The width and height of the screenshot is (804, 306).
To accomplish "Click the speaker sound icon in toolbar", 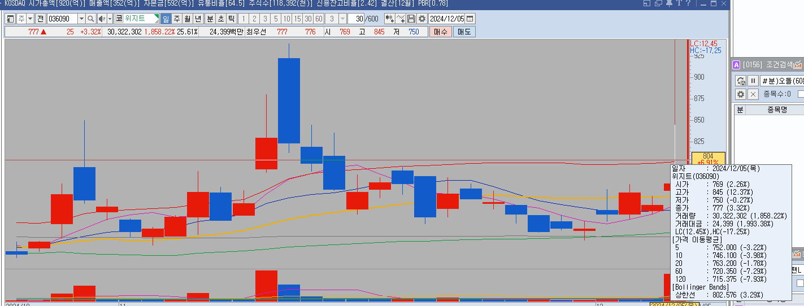I will pyautogui.click(x=101, y=19).
